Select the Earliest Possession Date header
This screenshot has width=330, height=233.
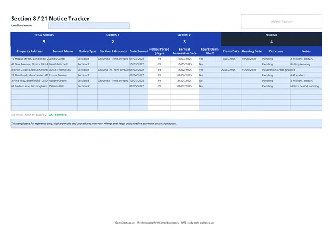pyautogui.click(x=184, y=51)
